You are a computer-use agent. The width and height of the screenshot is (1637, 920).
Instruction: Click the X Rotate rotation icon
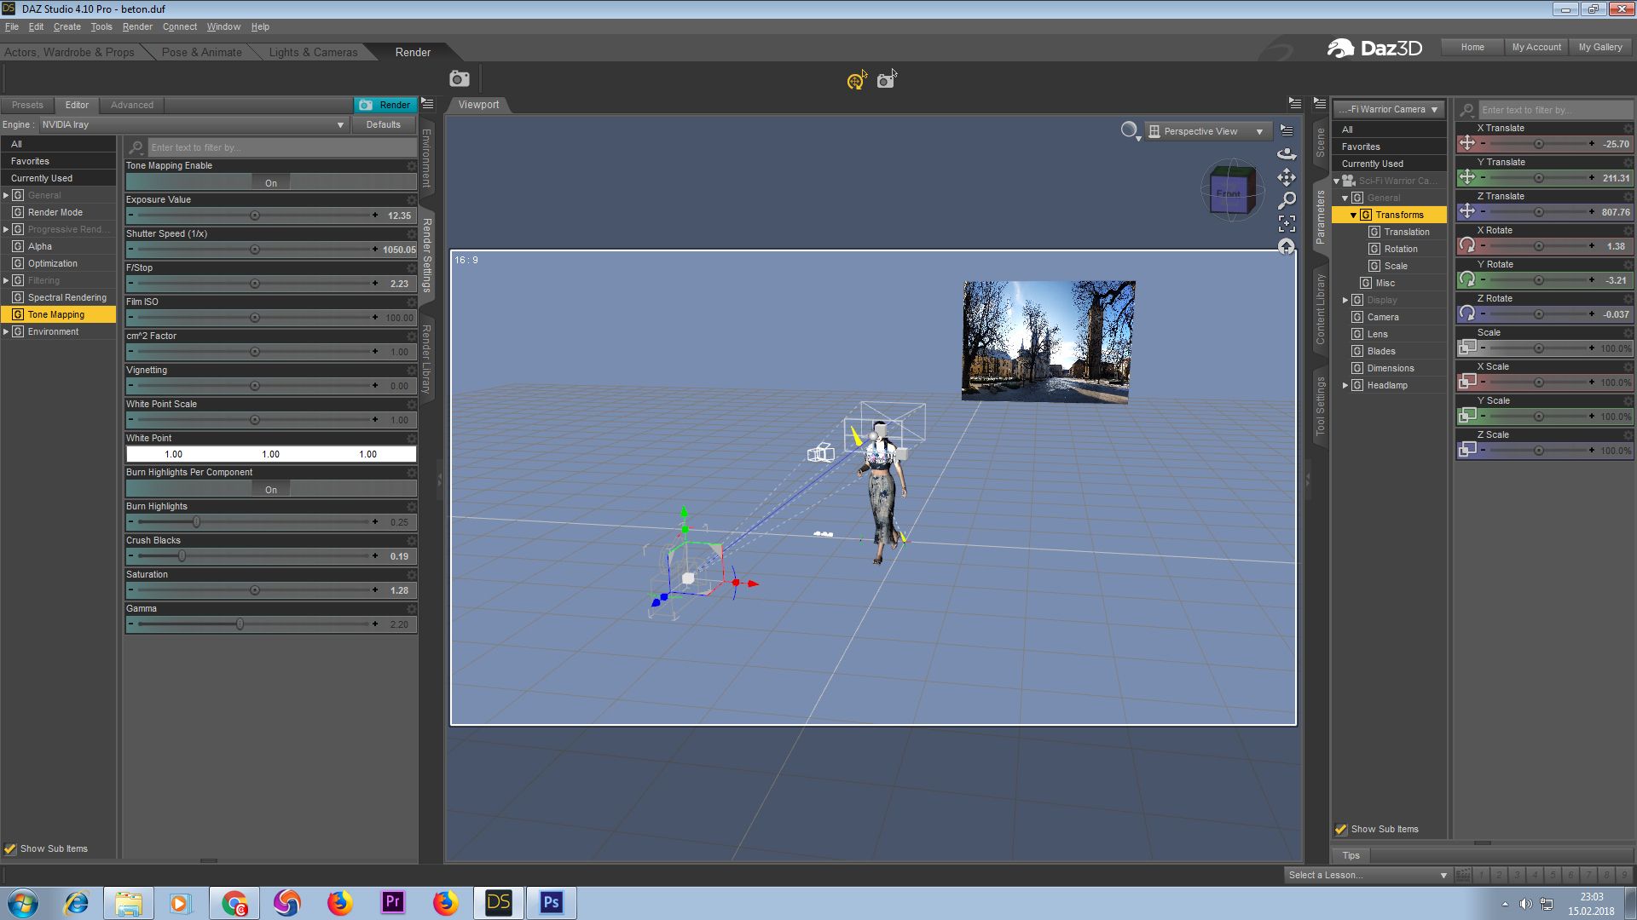[x=1467, y=245]
